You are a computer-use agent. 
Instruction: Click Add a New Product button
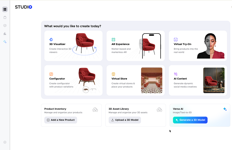click(61, 120)
